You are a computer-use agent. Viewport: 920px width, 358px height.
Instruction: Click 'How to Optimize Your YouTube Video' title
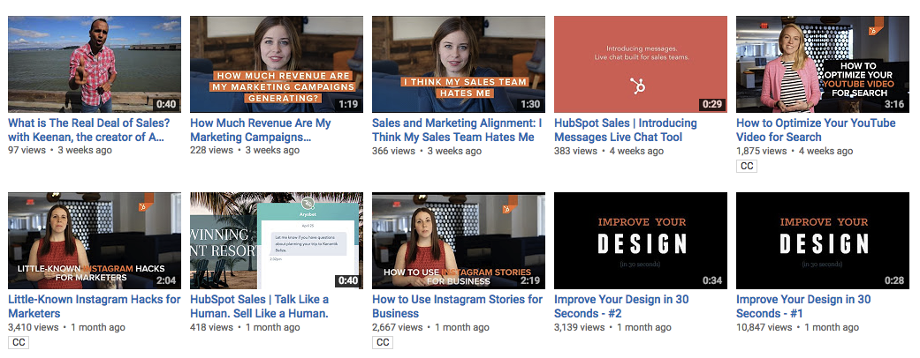click(x=816, y=131)
